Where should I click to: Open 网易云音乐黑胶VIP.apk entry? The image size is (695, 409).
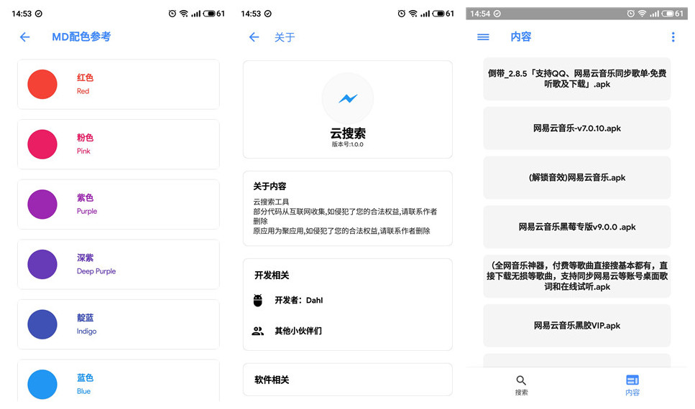(576, 325)
